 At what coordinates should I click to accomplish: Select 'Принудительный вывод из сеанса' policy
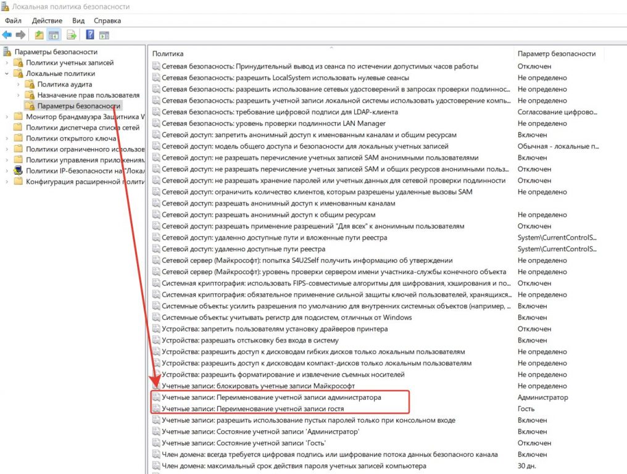pyautogui.click(x=320, y=67)
